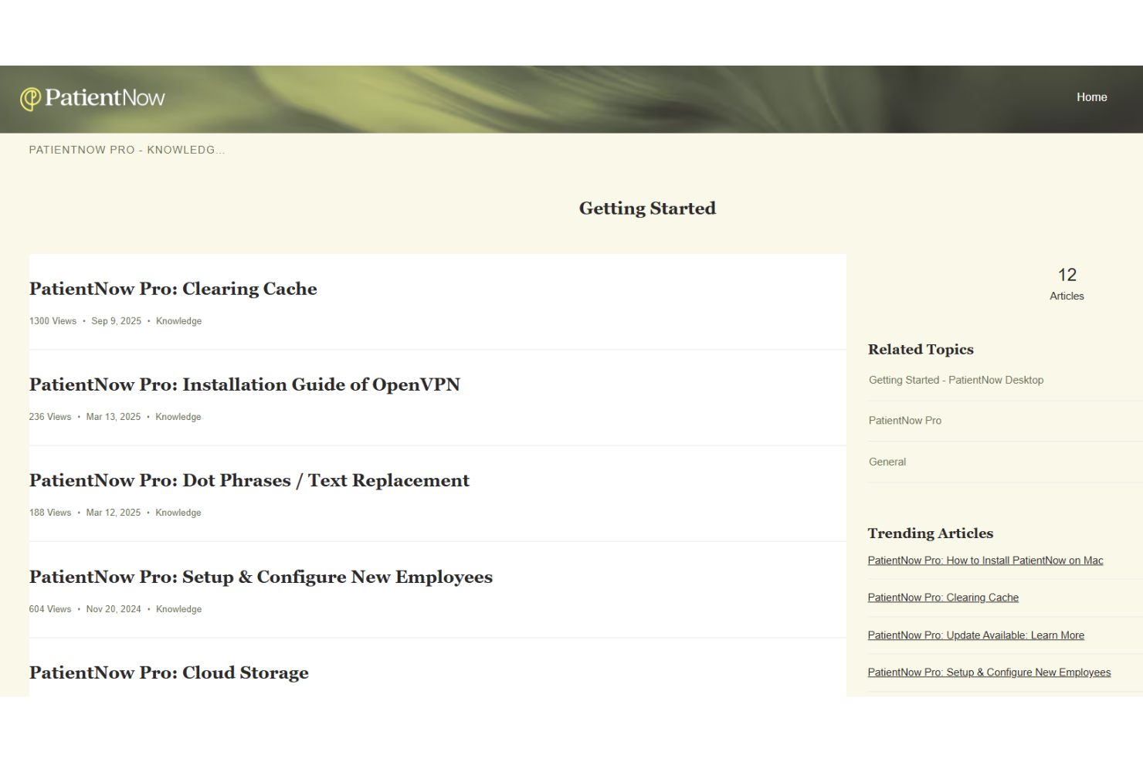
Task: Click the Related Topics heading
Action: 921,349
